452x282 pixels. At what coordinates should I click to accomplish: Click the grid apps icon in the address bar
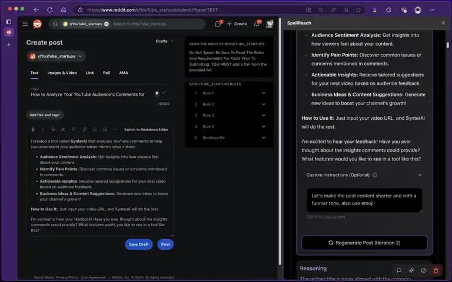click(x=308, y=10)
